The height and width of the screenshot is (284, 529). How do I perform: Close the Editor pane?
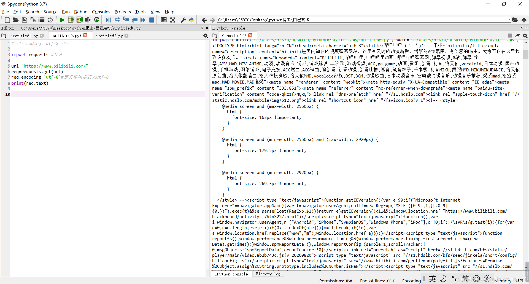[x=207, y=28]
